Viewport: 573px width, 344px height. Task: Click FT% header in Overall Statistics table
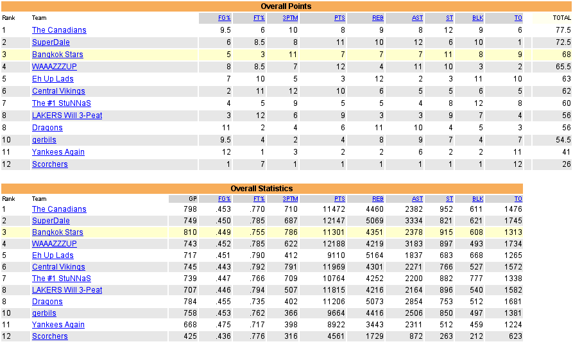259,199
